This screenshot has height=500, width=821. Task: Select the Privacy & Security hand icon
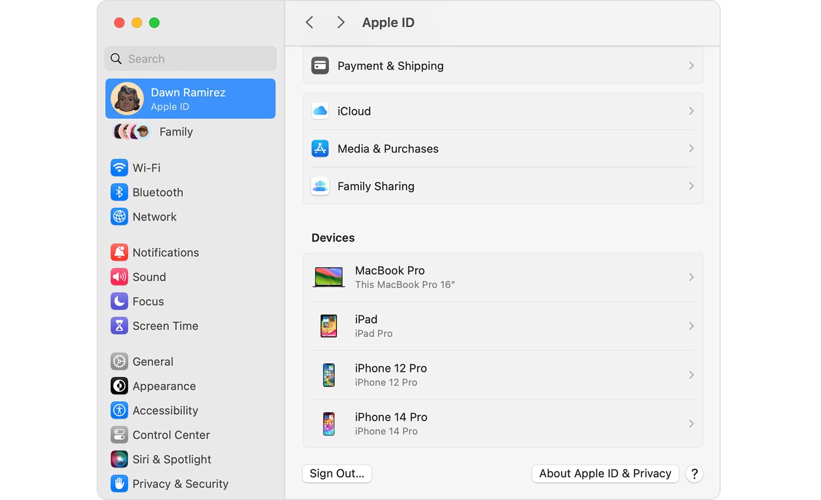119,484
